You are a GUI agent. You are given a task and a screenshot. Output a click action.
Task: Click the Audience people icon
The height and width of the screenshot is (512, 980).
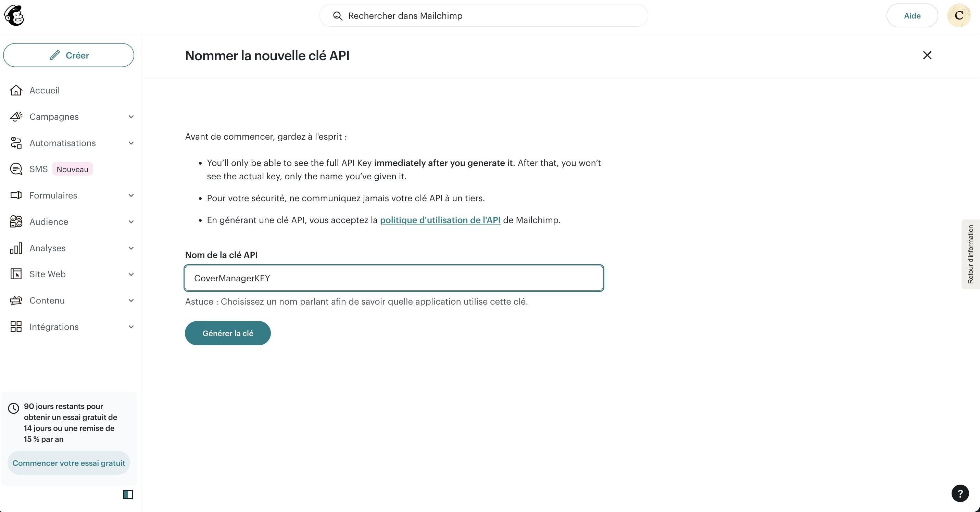coord(16,221)
